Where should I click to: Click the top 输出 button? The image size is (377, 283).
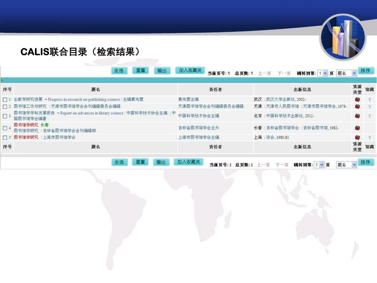(x=162, y=70)
